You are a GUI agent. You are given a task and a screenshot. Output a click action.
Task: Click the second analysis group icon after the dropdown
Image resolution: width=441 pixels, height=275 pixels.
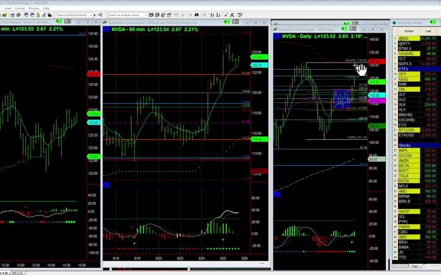click(x=157, y=15)
